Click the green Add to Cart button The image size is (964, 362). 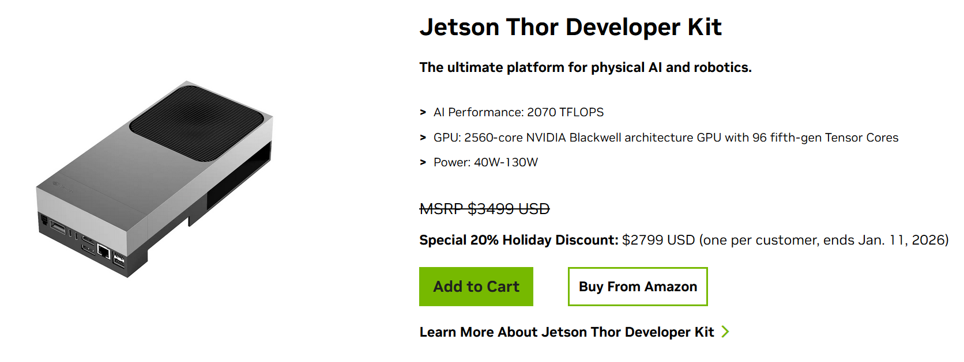coord(476,287)
